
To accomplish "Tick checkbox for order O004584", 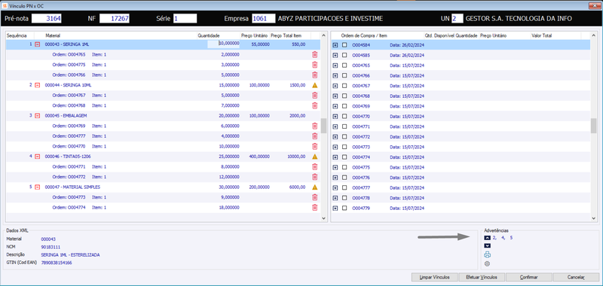I will [344, 45].
